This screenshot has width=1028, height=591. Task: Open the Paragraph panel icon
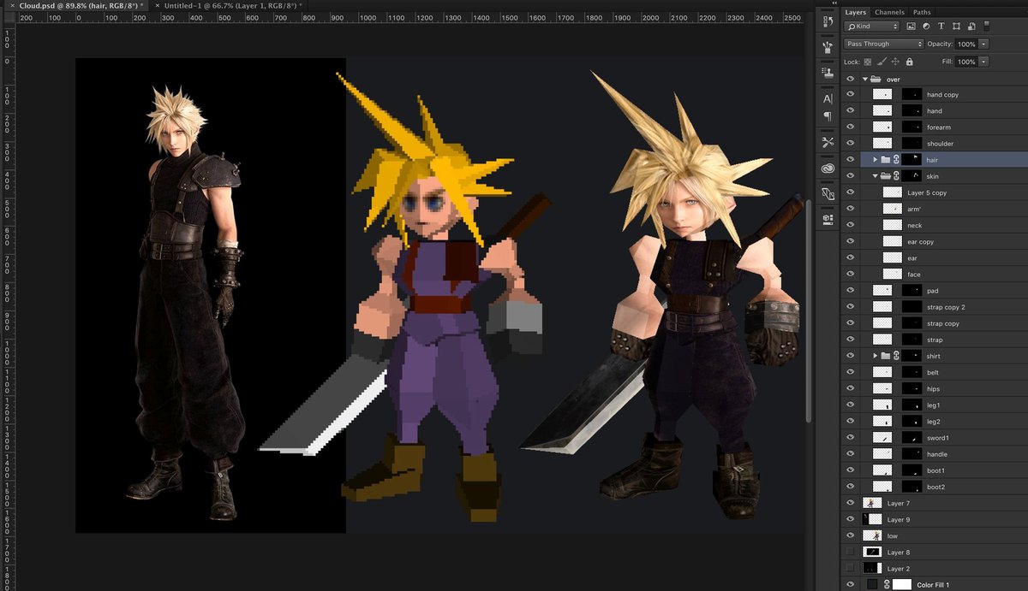(828, 116)
